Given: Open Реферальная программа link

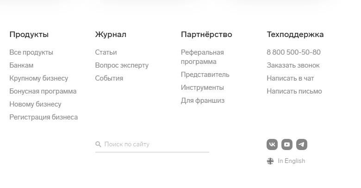Looking at the screenshot, I should [202, 57].
